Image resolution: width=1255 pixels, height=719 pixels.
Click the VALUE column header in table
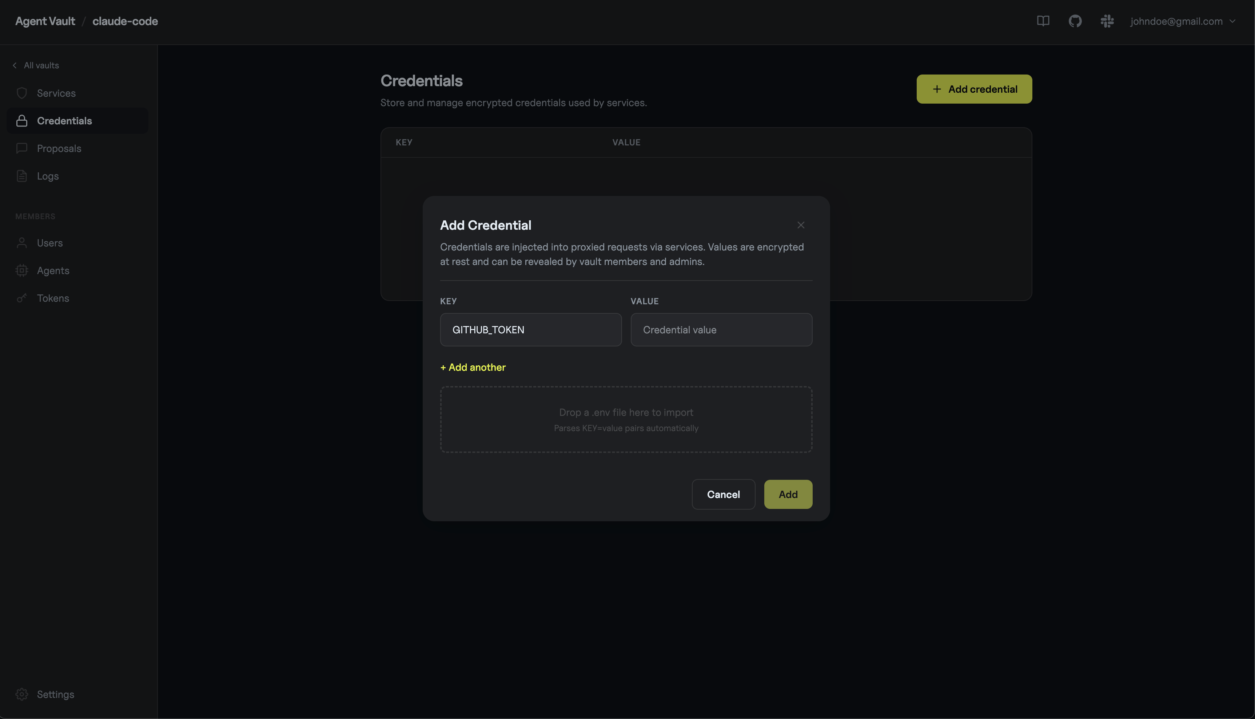(626, 142)
